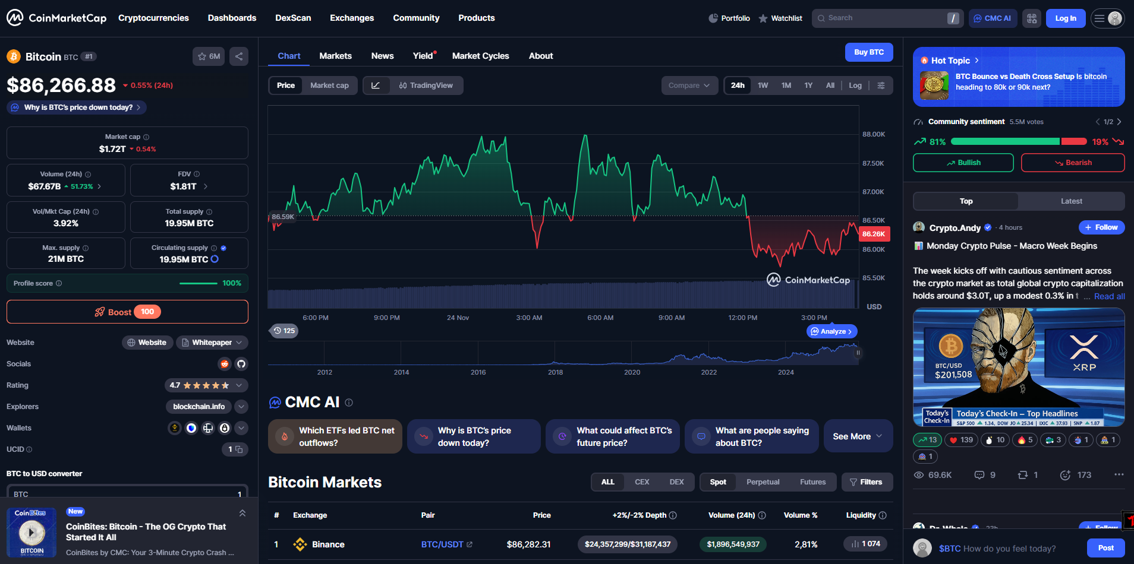Click the Binance exchange logo
The height and width of the screenshot is (564, 1134).
300,544
